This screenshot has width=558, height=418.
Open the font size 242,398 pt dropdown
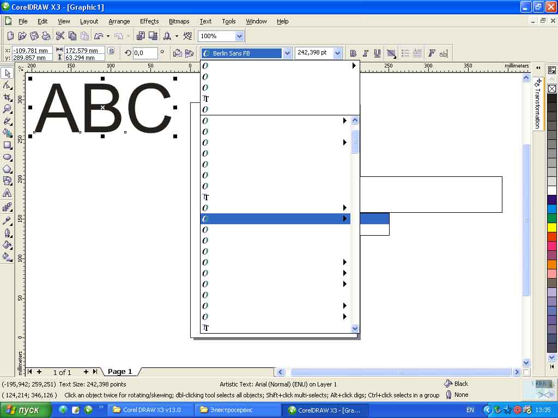tap(338, 53)
